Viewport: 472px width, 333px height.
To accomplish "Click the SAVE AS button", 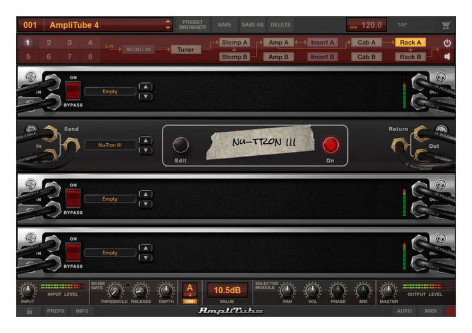I will pos(253,25).
